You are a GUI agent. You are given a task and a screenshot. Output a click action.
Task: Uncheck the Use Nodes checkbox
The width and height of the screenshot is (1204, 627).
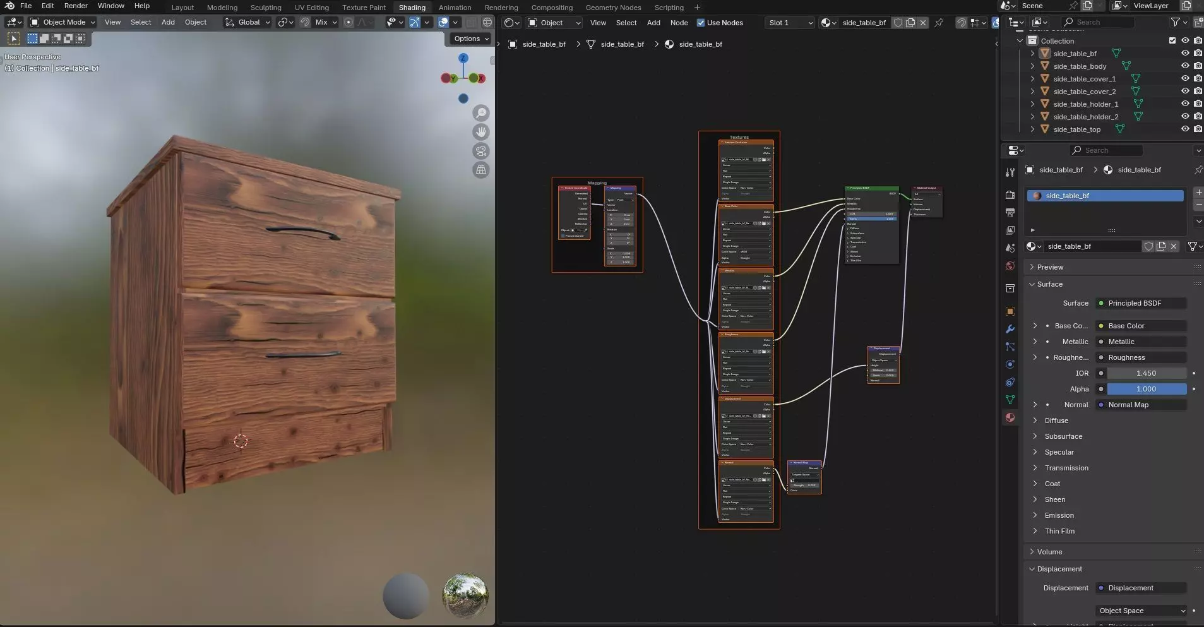coord(700,23)
